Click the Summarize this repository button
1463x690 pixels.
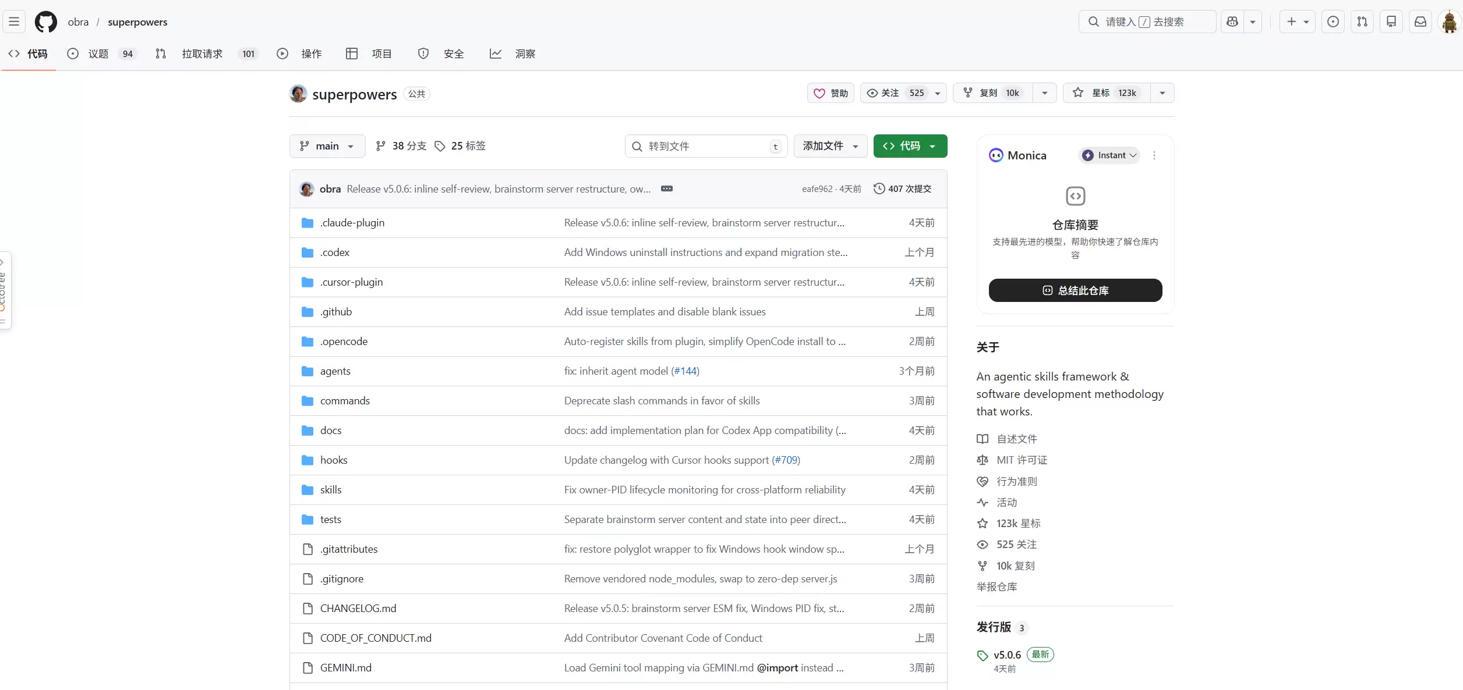pyautogui.click(x=1075, y=290)
